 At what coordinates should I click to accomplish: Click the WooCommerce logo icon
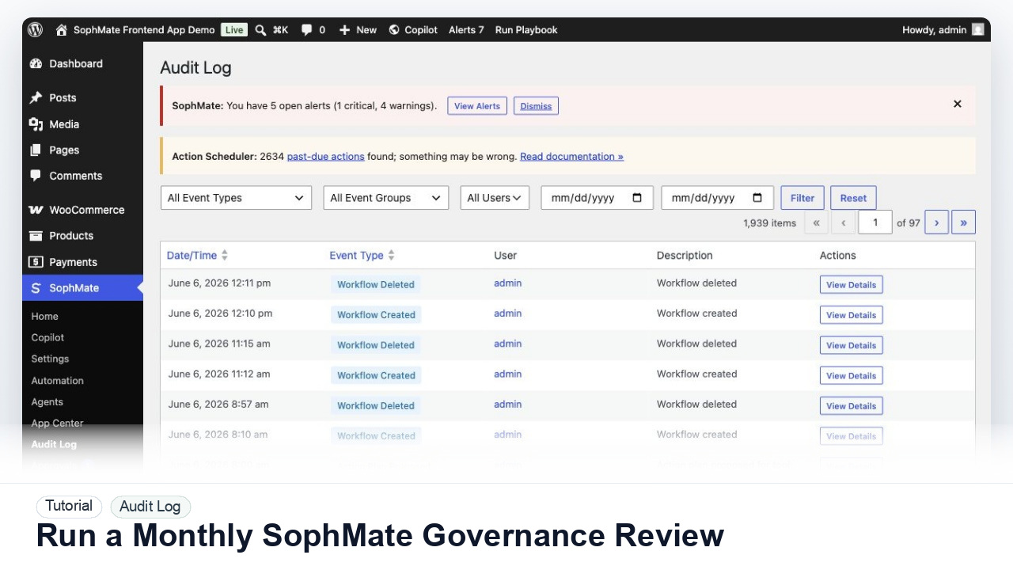(x=36, y=210)
